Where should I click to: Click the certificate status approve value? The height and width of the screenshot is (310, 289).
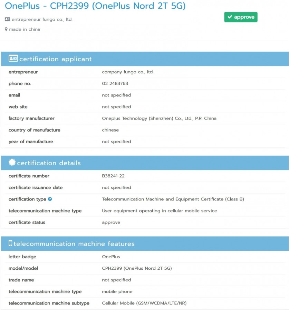coord(111,223)
